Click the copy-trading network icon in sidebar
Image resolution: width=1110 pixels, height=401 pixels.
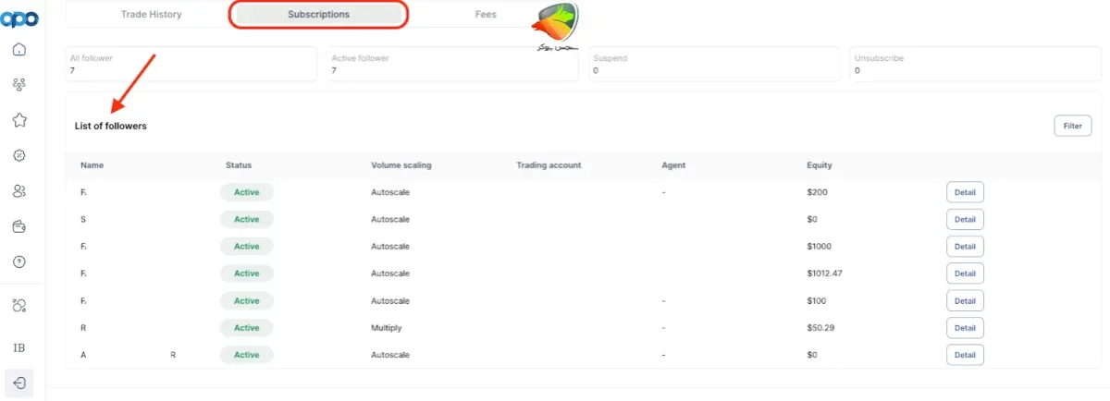point(19,85)
